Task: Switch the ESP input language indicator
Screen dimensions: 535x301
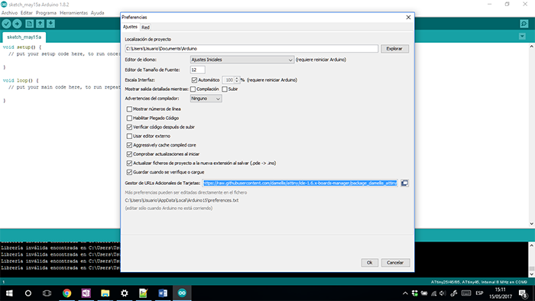Action: click(479, 293)
